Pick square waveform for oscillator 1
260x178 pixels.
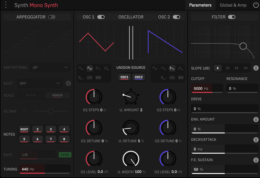(107, 69)
